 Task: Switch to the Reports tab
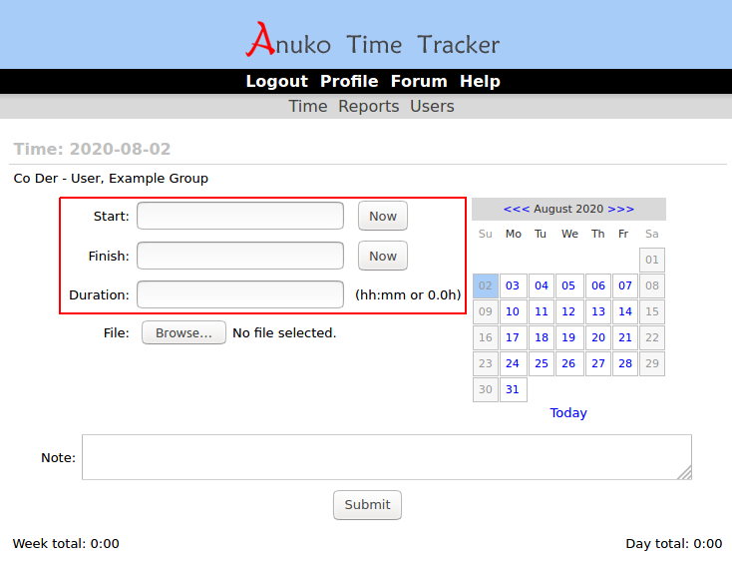(x=368, y=107)
